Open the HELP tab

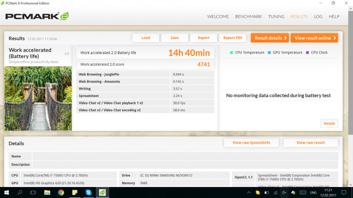click(x=334, y=16)
